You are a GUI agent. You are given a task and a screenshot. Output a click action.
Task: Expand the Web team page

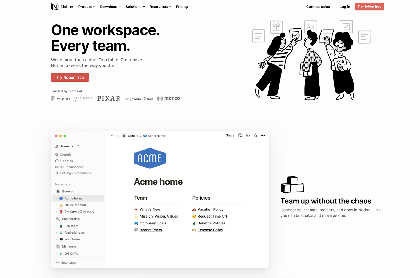pos(56,239)
